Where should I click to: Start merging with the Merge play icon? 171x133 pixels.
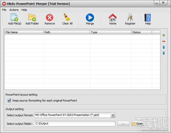(90, 18)
